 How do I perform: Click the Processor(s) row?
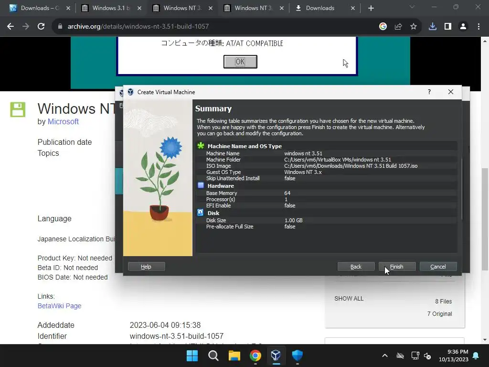327,199
